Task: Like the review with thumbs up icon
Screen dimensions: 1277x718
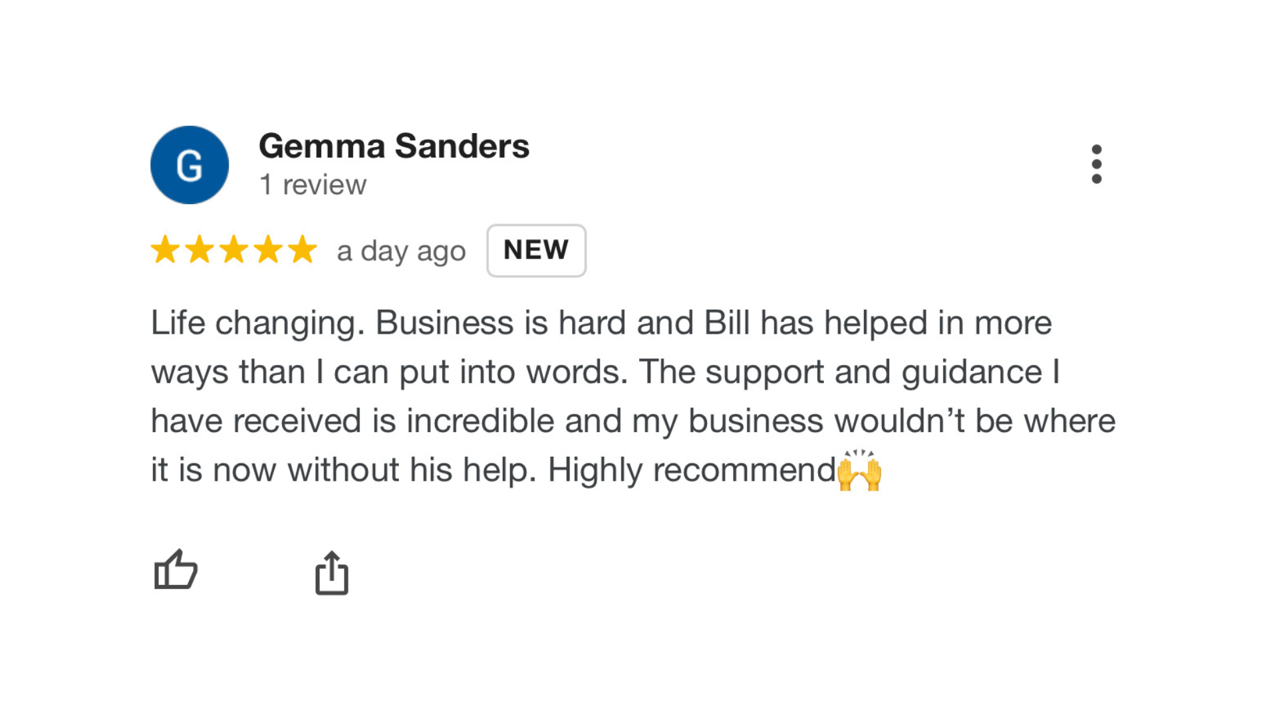Action: pos(176,570)
